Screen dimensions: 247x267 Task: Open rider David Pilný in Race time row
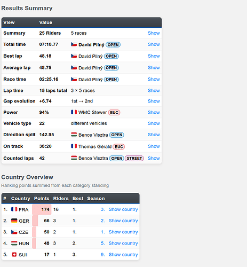90,80
